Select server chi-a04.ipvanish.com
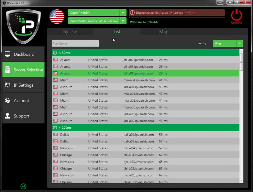The height and width of the screenshot is (192, 253). pos(146,155)
